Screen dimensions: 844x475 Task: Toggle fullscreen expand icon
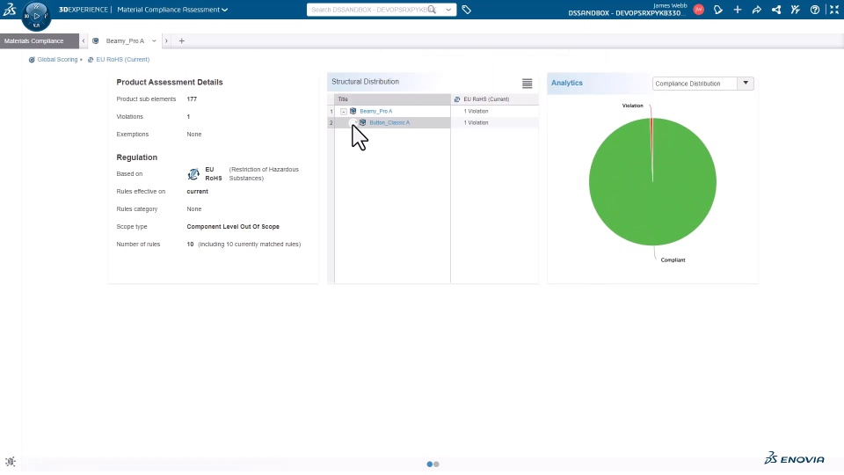tap(834, 10)
